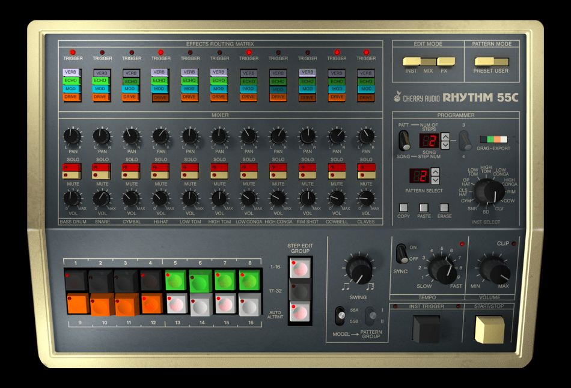Click the Claves VOL knob
The image size is (571, 388).
tap(366, 198)
